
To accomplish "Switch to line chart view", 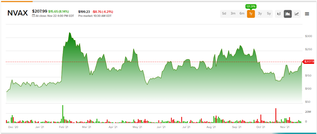I will click(x=297, y=14).
